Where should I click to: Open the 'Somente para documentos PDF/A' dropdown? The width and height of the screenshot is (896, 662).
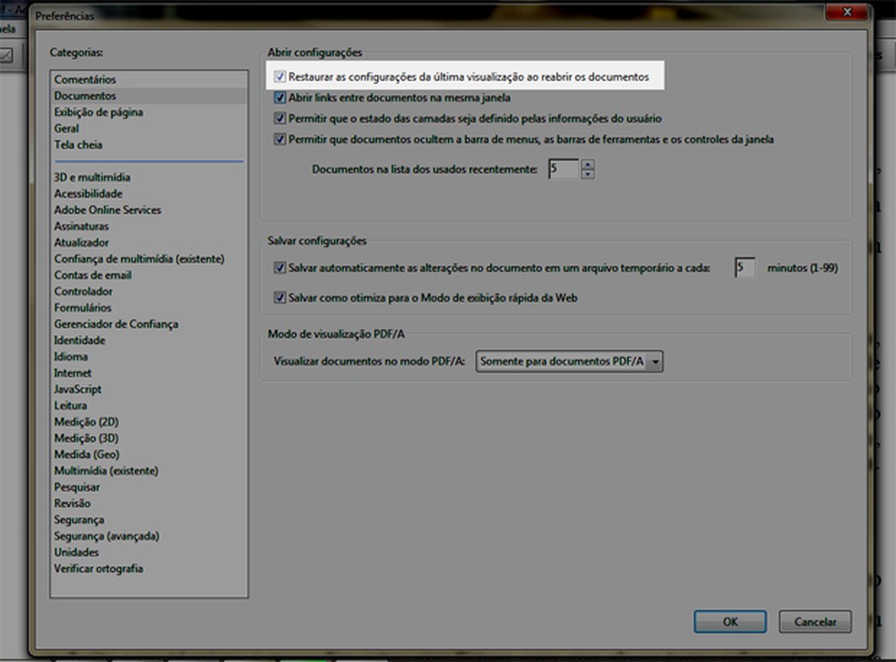(x=569, y=362)
